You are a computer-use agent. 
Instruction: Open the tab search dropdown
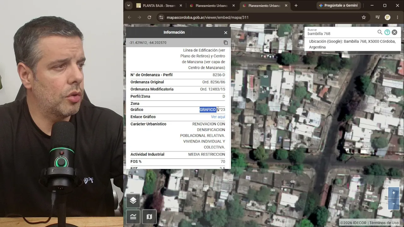click(x=128, y=6)
